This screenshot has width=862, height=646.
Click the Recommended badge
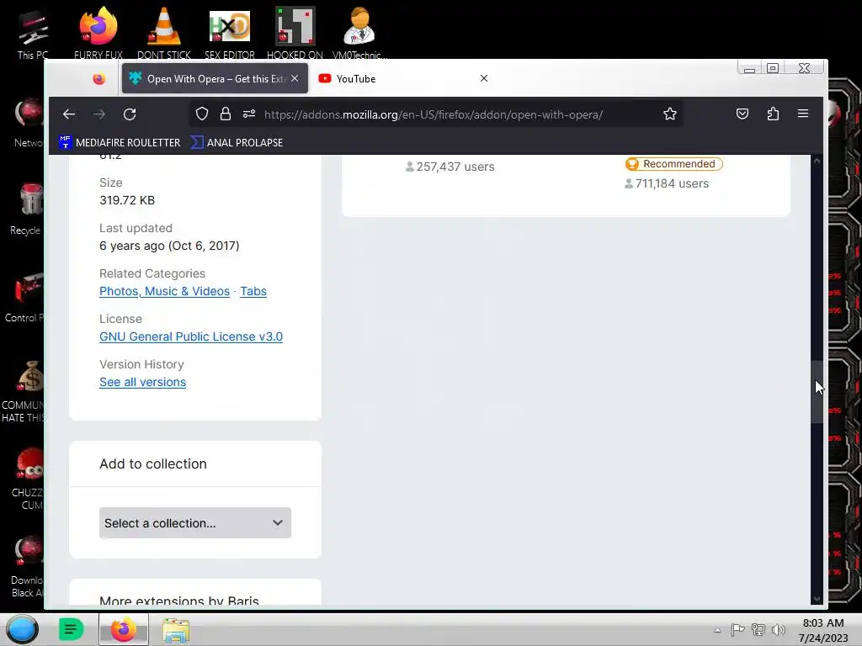[673, 164]
